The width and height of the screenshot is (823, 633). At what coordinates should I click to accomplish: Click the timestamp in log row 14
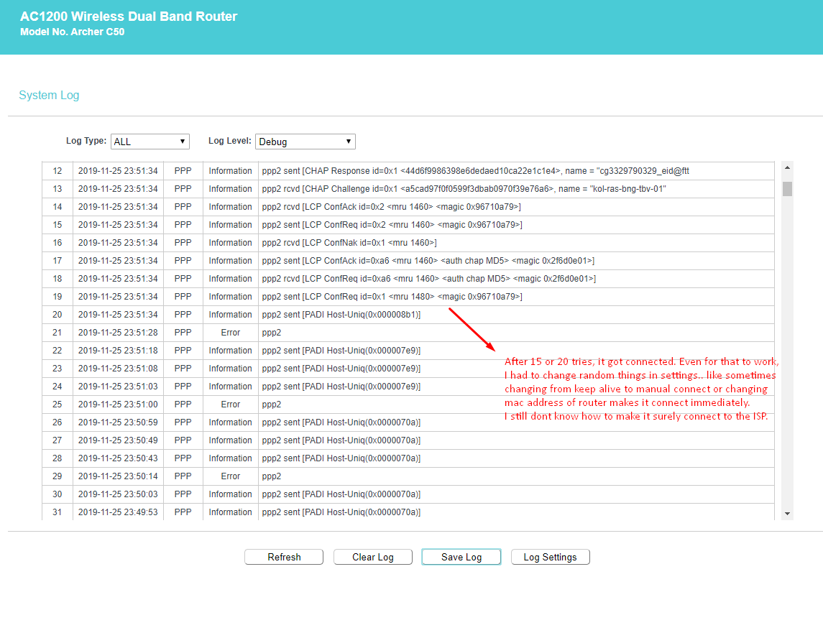[x=118, y=207]
